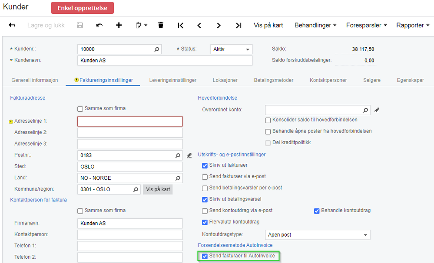Click pencil edit icon beside Overordnet konto
The height and width of the screenshot is (263, 434).
coord(377,110)
